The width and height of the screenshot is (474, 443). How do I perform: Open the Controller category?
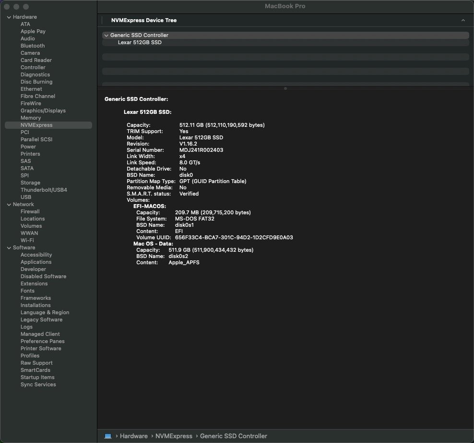(x=33, y=68)
